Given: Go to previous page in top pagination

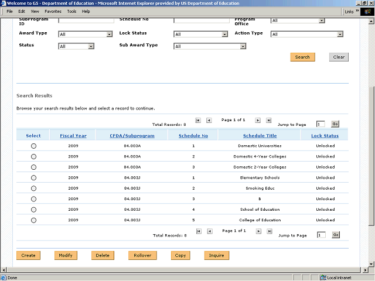Looking at the screenshot, I should tap(209, 120).
